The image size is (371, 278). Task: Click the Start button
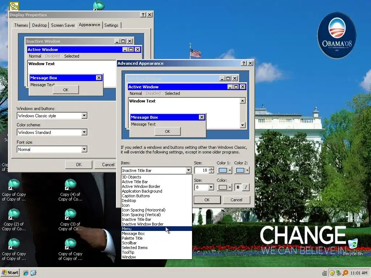click(10, 273)
